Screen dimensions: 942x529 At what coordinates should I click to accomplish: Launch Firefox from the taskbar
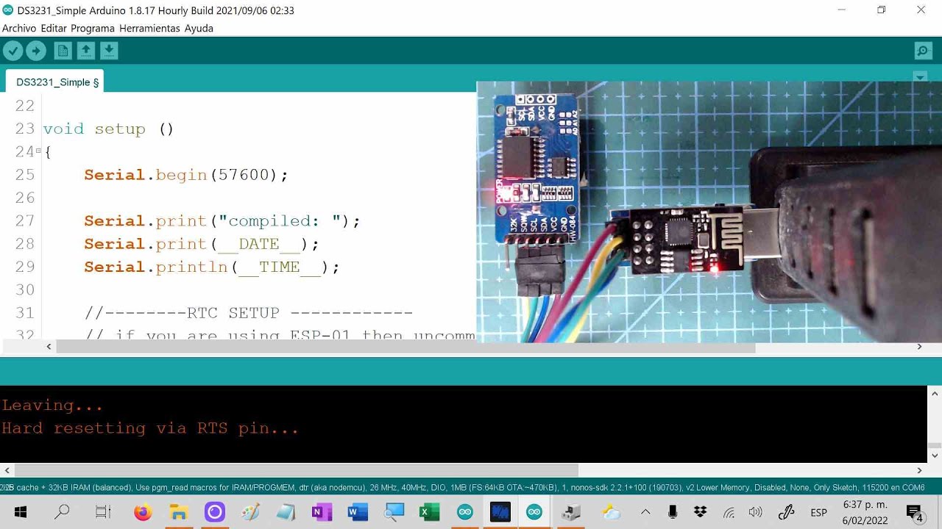[x=143, y=512]
